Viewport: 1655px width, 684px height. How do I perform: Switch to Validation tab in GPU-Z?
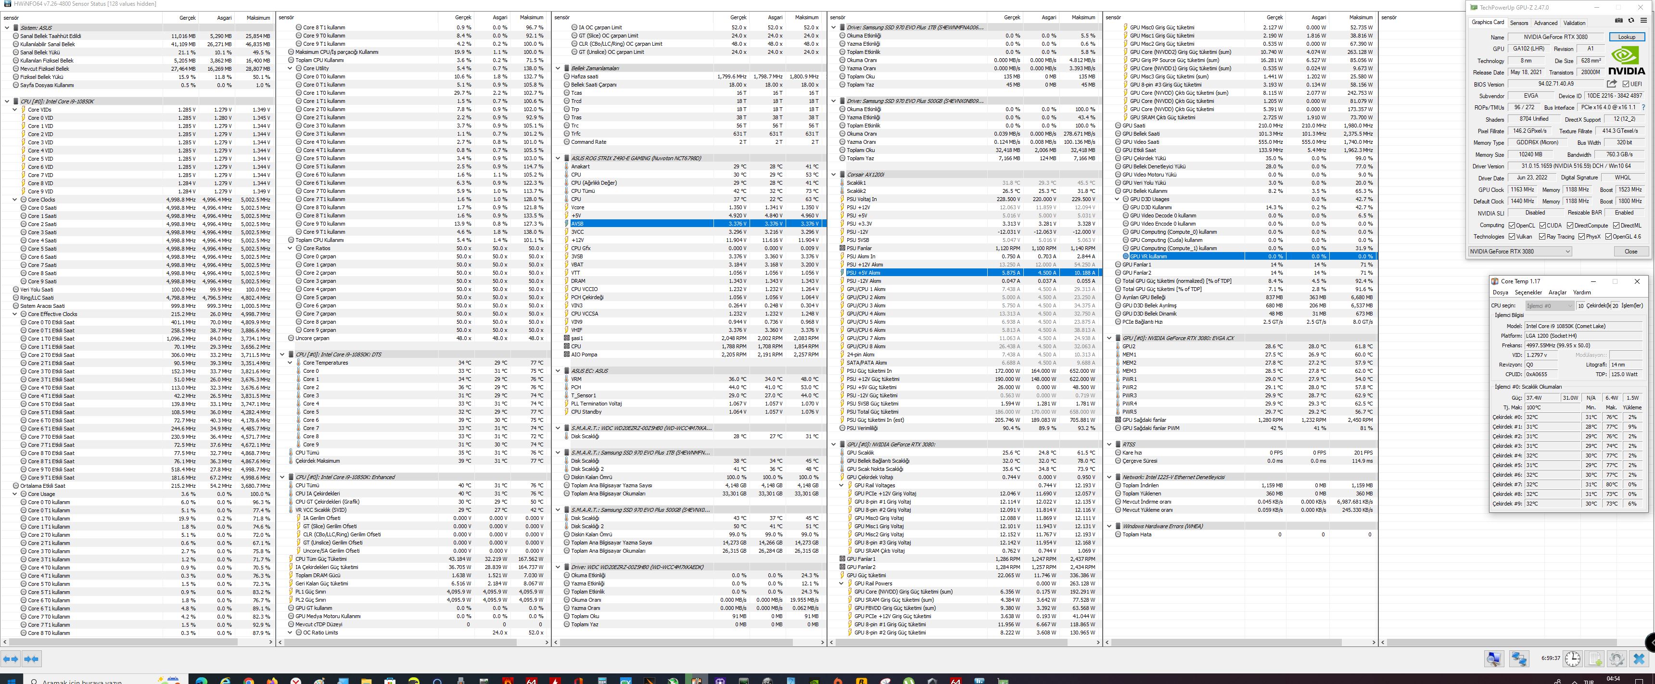tap(1574, 23)
